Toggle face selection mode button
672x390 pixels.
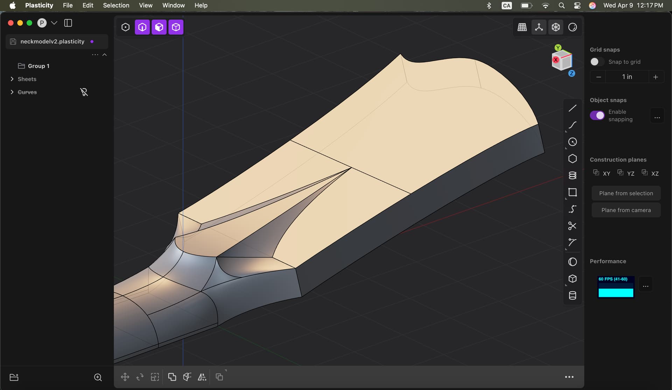pyautogui.click(x=159, y=27)
